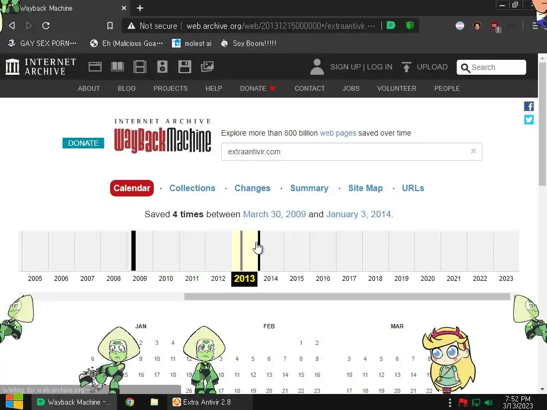Focus the Internet Archive Search box
The width and height of the screenshot is (547, 410).
[491, 67]
